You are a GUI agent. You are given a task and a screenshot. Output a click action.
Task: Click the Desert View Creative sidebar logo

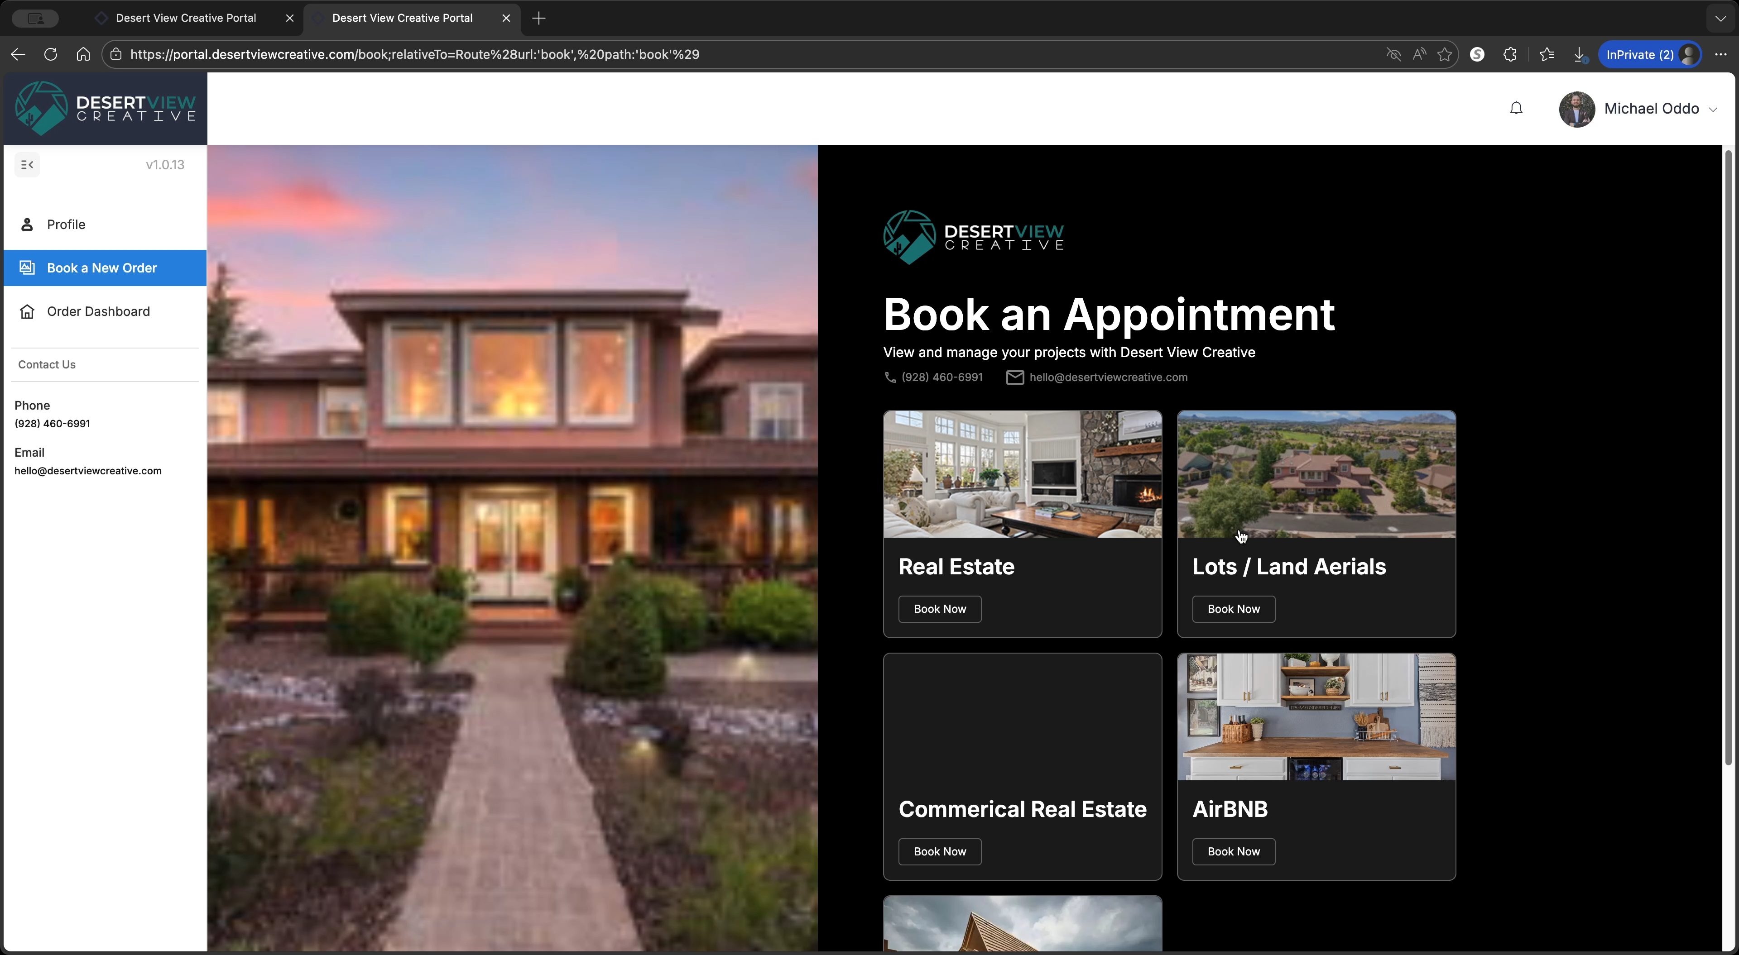[x=106, y=109]
